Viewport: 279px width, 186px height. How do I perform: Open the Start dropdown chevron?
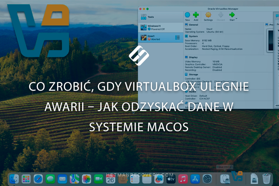point(237,18)
